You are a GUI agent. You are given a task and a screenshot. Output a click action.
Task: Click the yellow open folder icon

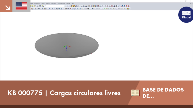(35, 6)
